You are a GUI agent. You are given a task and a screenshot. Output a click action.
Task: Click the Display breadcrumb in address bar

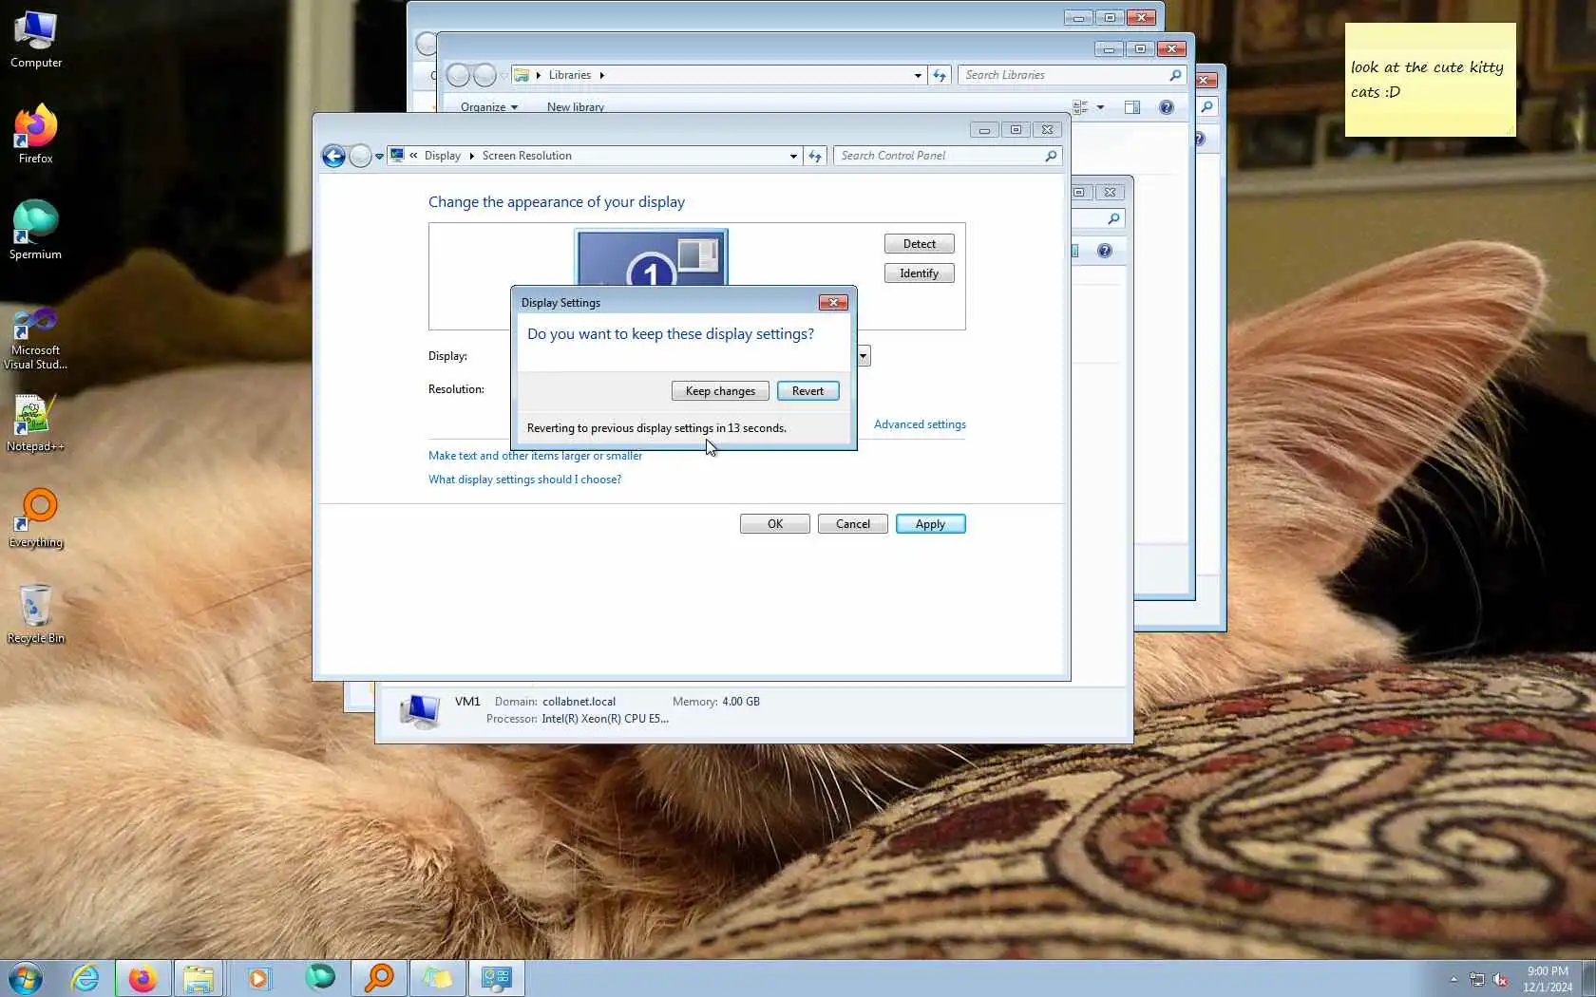(x=442, y=156)
